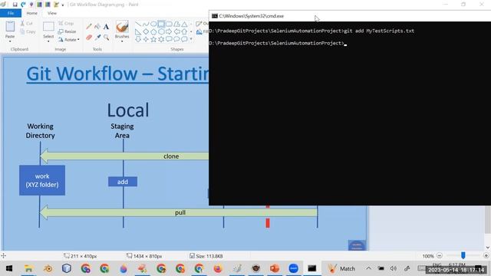Open PowerPoint from the taskbar
The image size is (491, 276).
275,268
